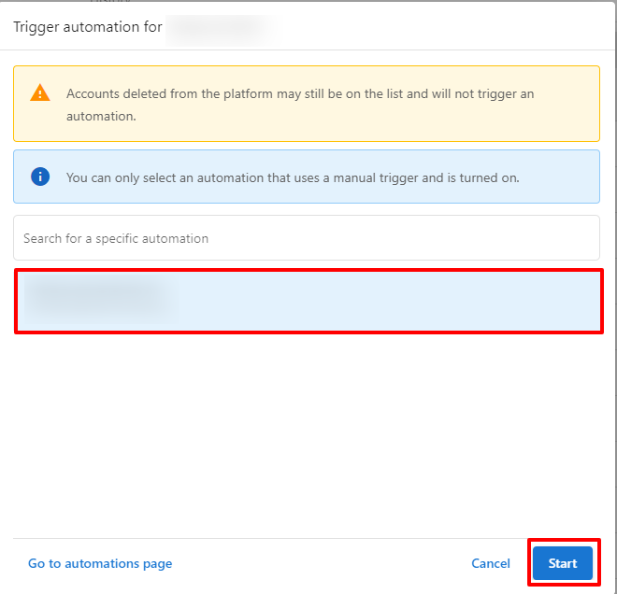617x594 pixels.
Task: Cancel the trigger automation dialog
Action: [491, 563]
